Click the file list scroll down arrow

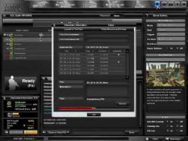pyautogui.click(x=127, y=78)
